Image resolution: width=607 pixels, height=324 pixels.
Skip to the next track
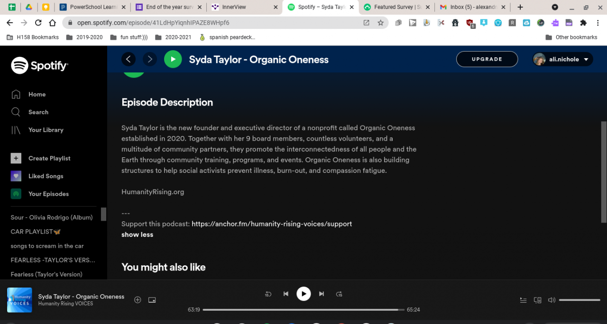point(322,294)
